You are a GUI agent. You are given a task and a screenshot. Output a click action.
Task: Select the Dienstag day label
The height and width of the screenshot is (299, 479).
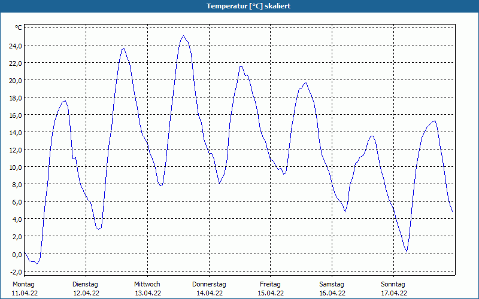(85, 284)
